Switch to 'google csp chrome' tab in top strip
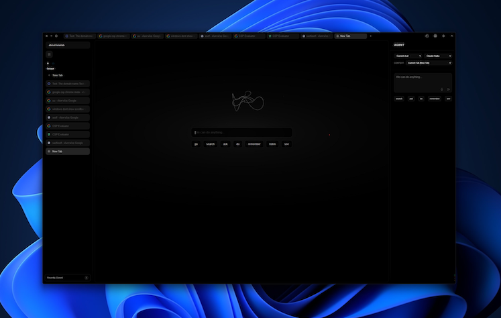The height and width of the screenshot is (318, 501). click(113, 36)
